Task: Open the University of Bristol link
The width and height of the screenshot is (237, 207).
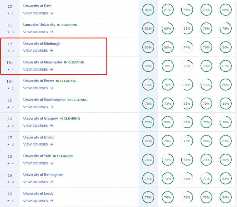Action: 39,137
